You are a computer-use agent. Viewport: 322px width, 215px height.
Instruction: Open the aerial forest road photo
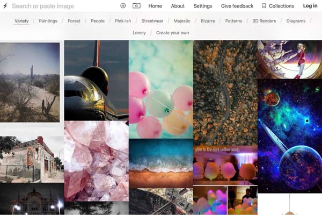click(x=225, y=91)
